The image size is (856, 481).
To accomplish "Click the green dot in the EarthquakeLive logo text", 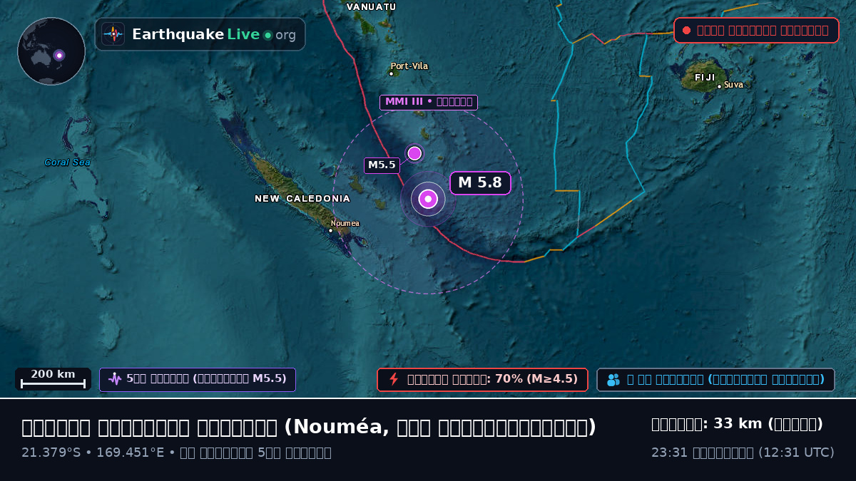I will pos(267,35).
